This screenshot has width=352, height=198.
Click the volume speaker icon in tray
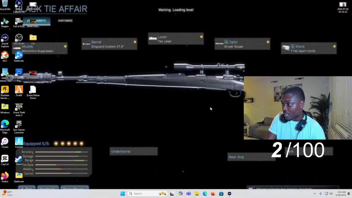(x=331, y=194)
